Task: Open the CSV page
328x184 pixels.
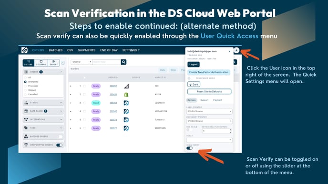Action: coord(70,50)
